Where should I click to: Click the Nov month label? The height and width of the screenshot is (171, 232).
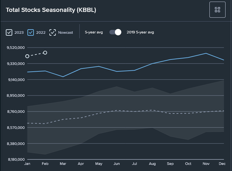pos(206,164)
